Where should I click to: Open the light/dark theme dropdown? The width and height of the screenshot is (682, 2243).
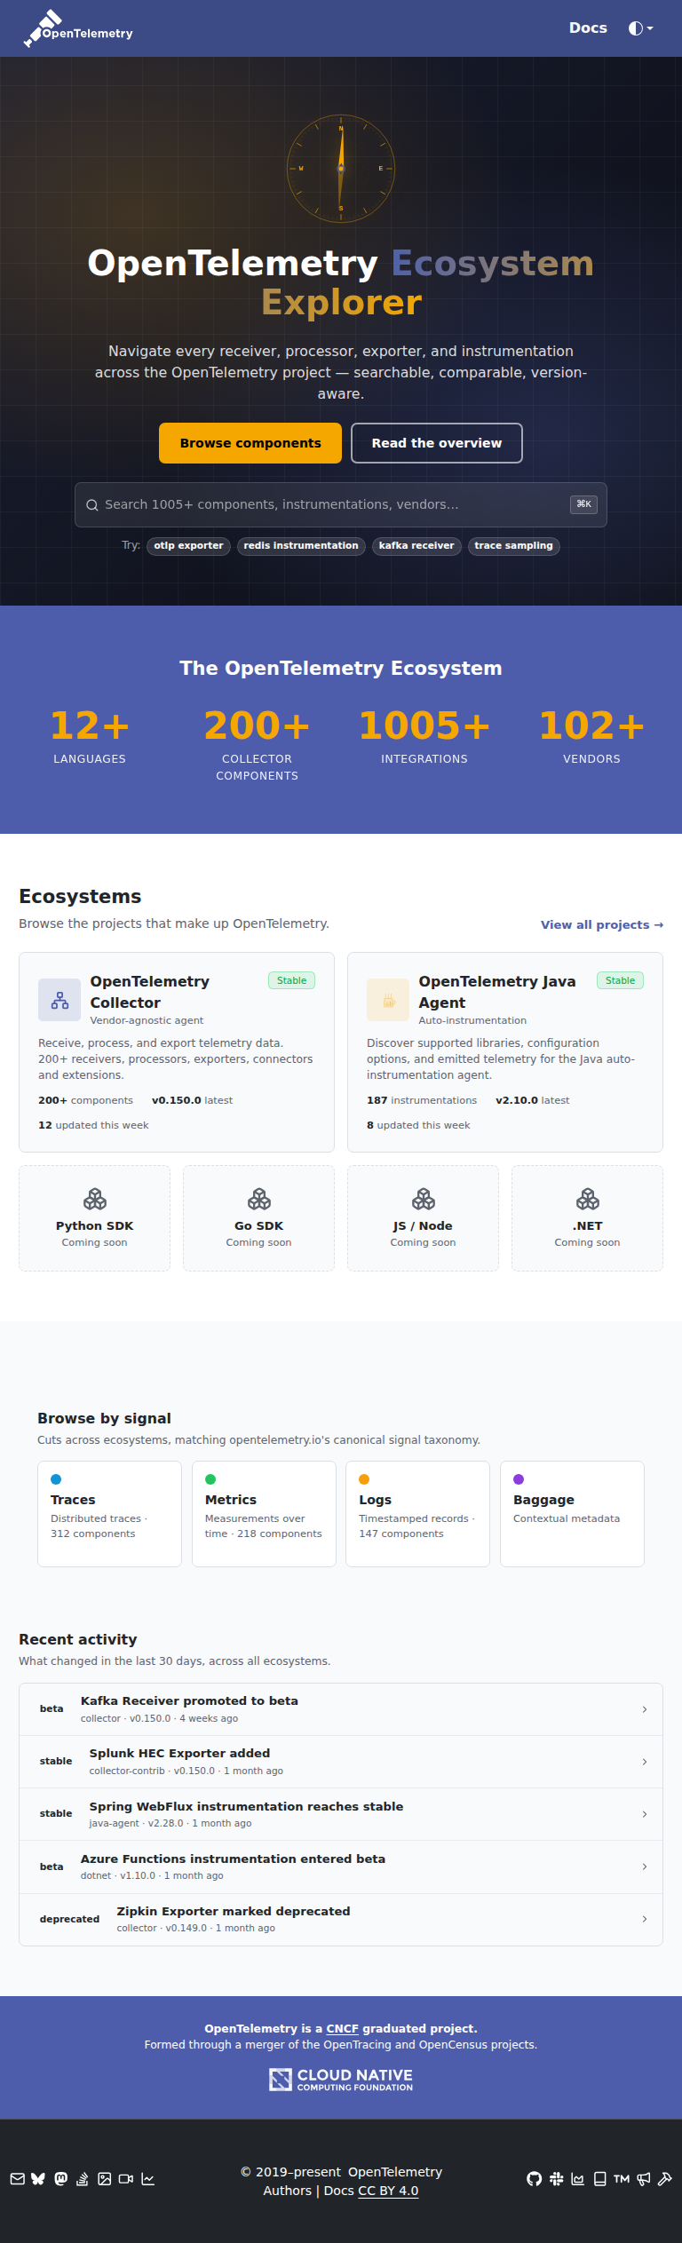coord(640,28)
